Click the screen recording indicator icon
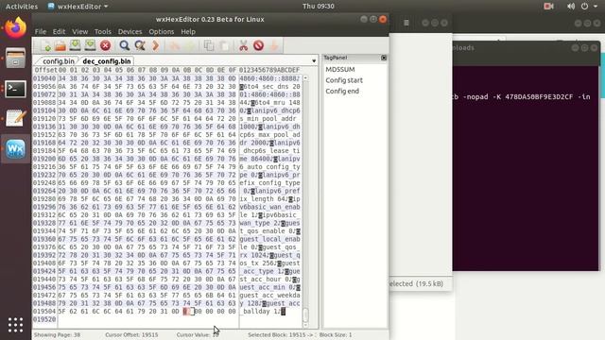The width and height of the screenshot is (605, 340). click(548, 7)
